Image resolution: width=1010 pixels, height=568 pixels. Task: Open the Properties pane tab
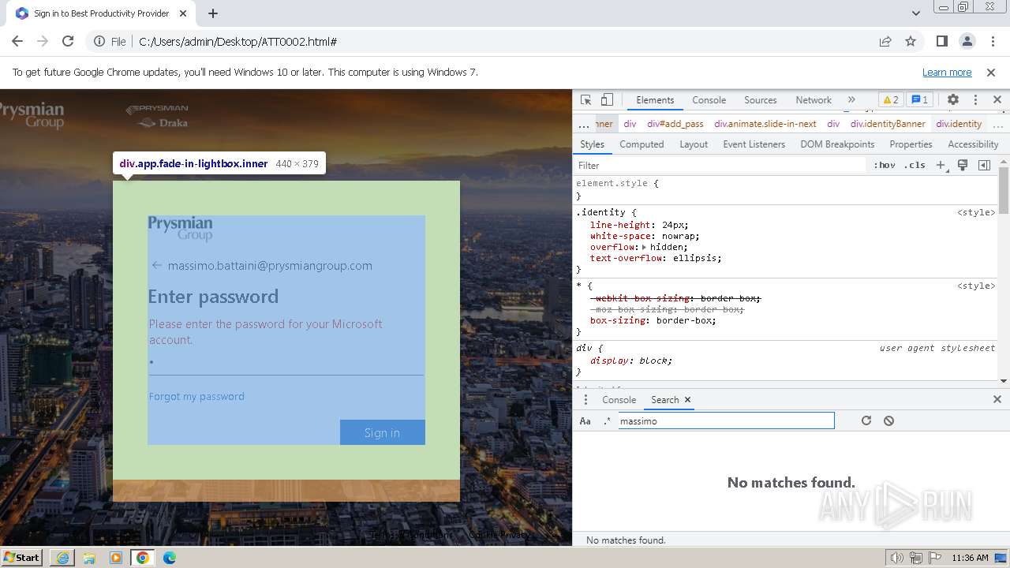click(911, 144)
